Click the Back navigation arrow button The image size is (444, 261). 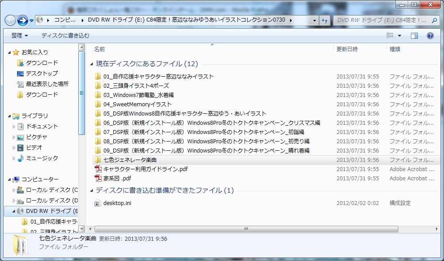(10, 20)
